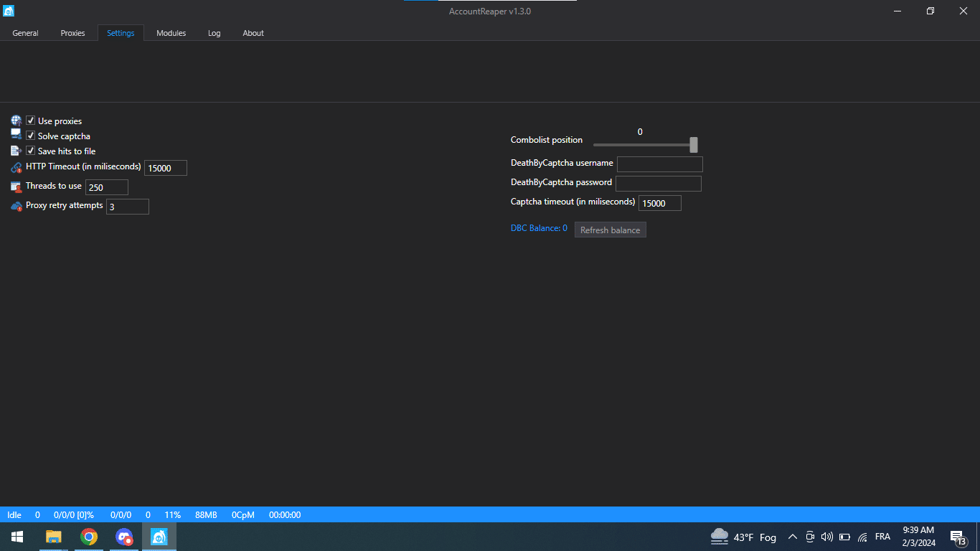Restore down the AccountReaper window
This screenshot has width=980, height=551.
(930, 11)
